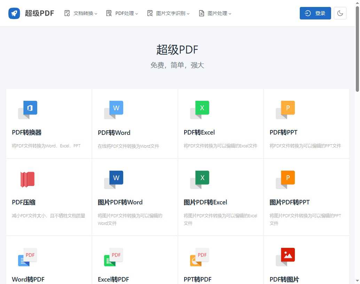Open the 图片PDF转Excel title link

click(x=205, y=202)
